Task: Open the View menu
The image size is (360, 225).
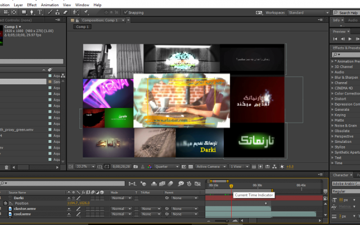Action: (x=67, y=5)
